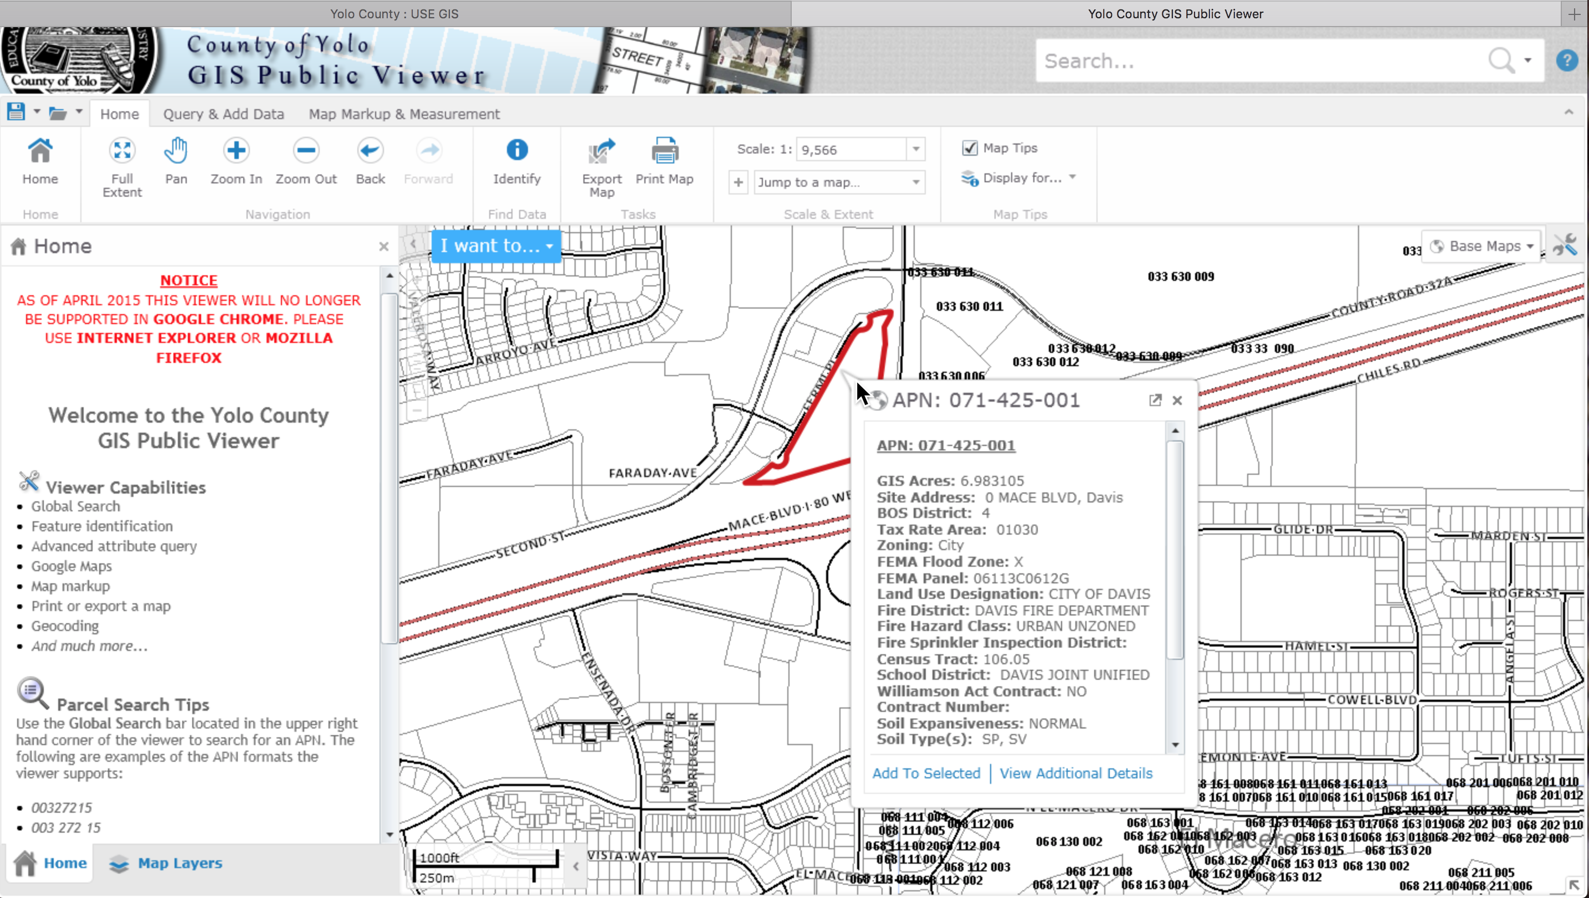Screen dimensions: 1589x898
Task: Uncheck the Map Tips checkbox
Action: click(970, 148)
